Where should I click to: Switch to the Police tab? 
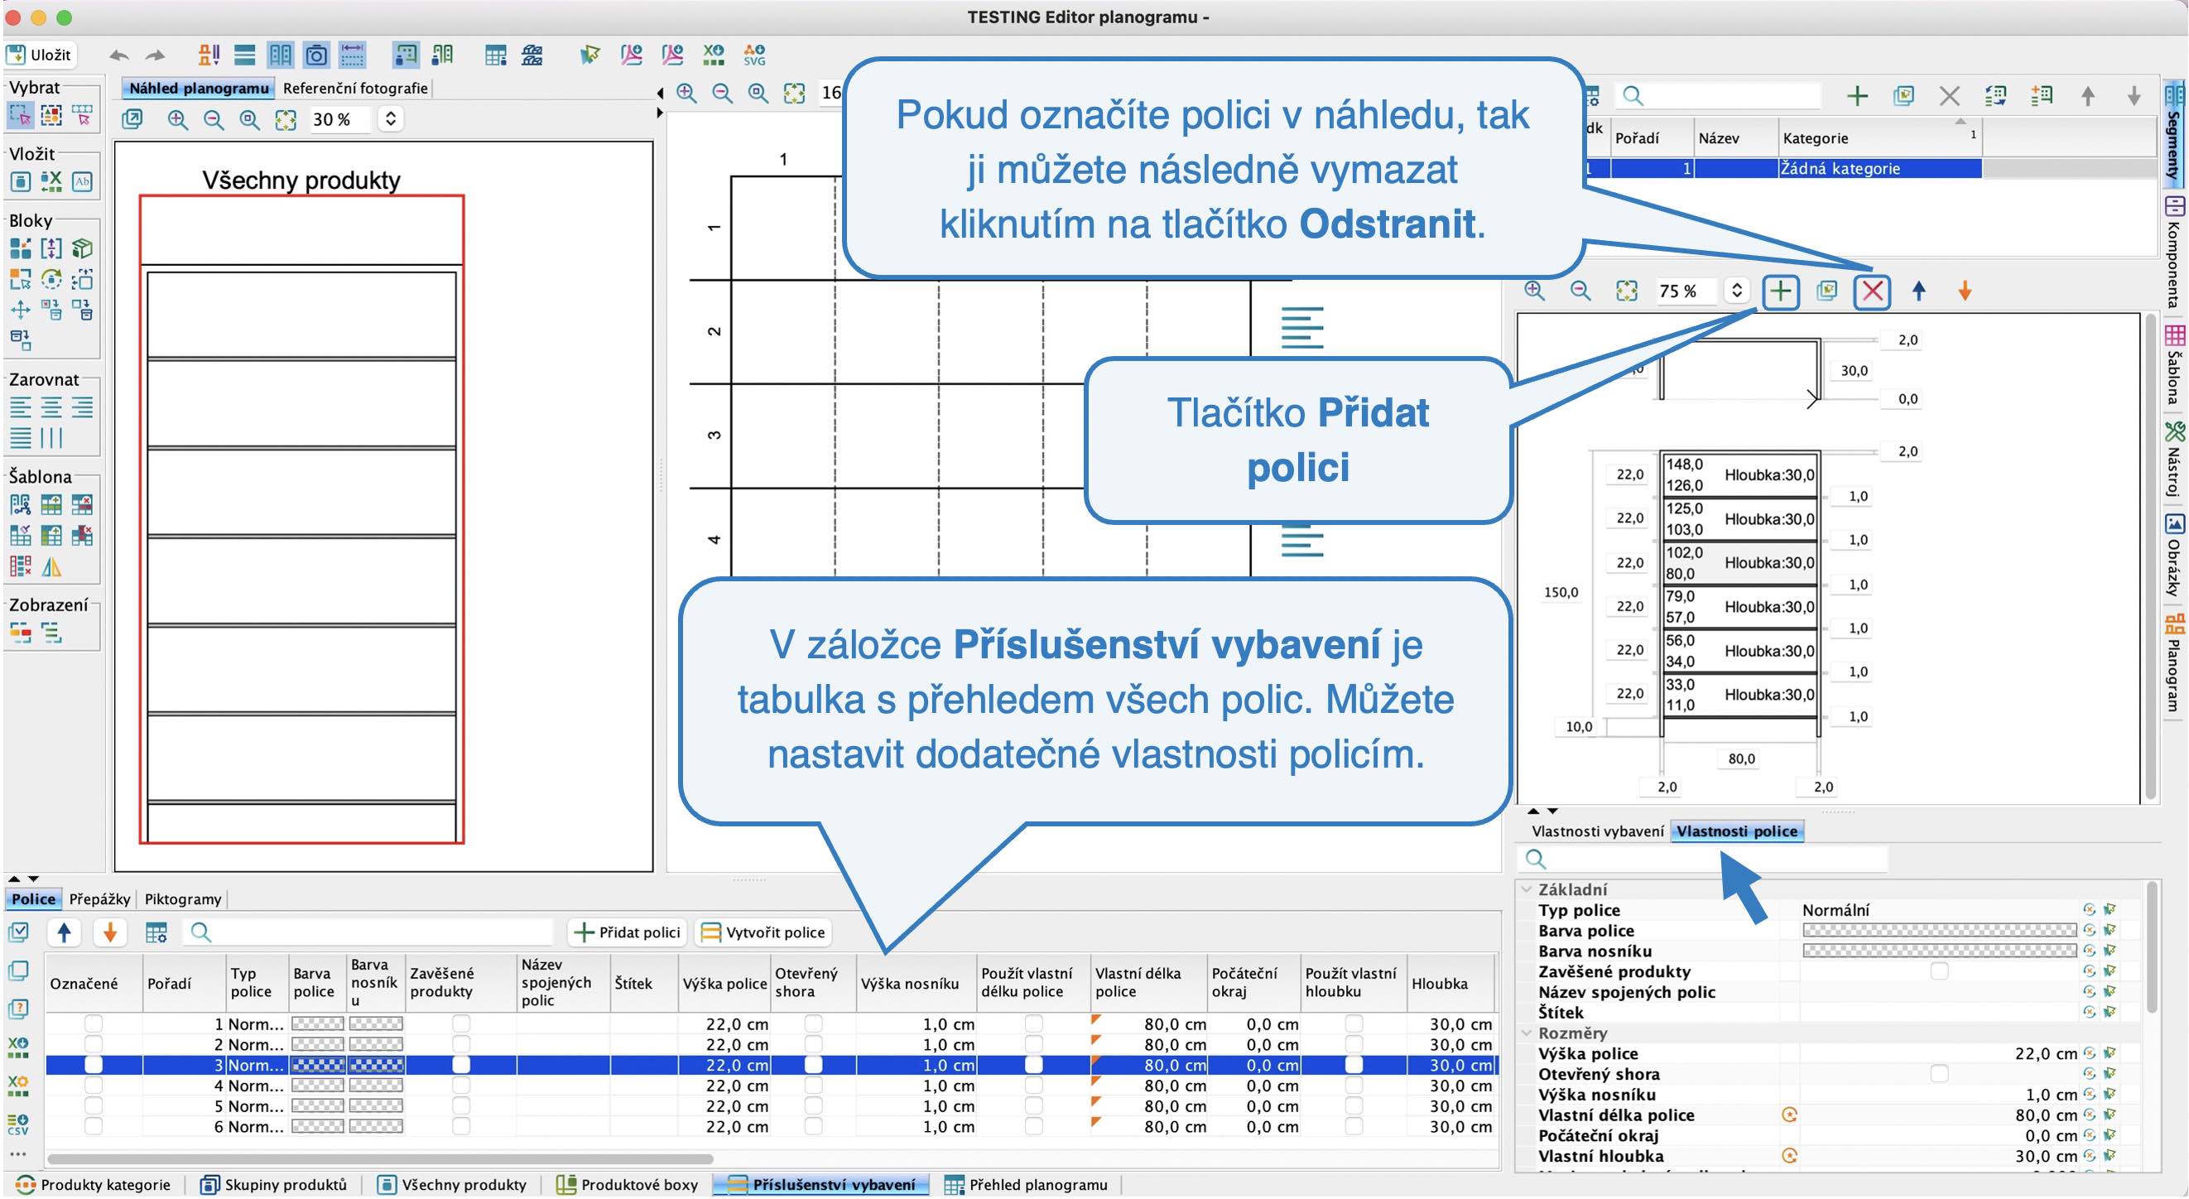coord(33,900)
